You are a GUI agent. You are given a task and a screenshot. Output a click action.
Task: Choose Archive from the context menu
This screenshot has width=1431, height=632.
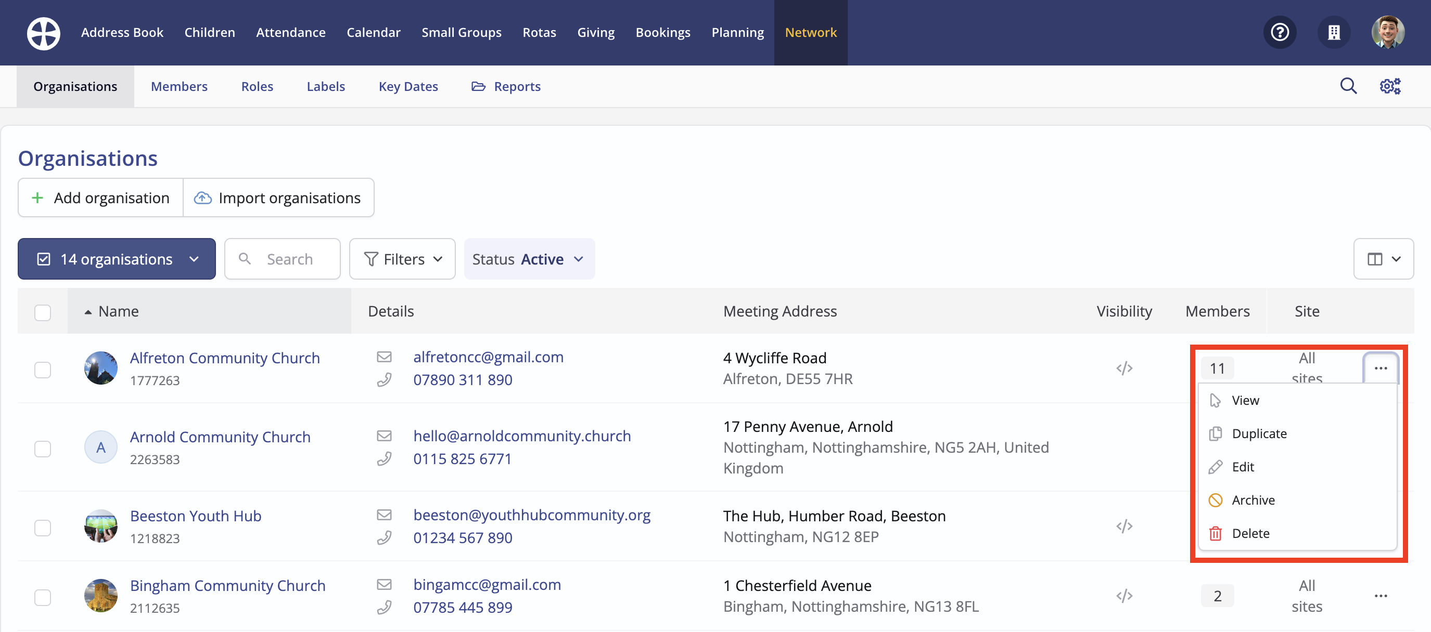tap(1253, 500)
